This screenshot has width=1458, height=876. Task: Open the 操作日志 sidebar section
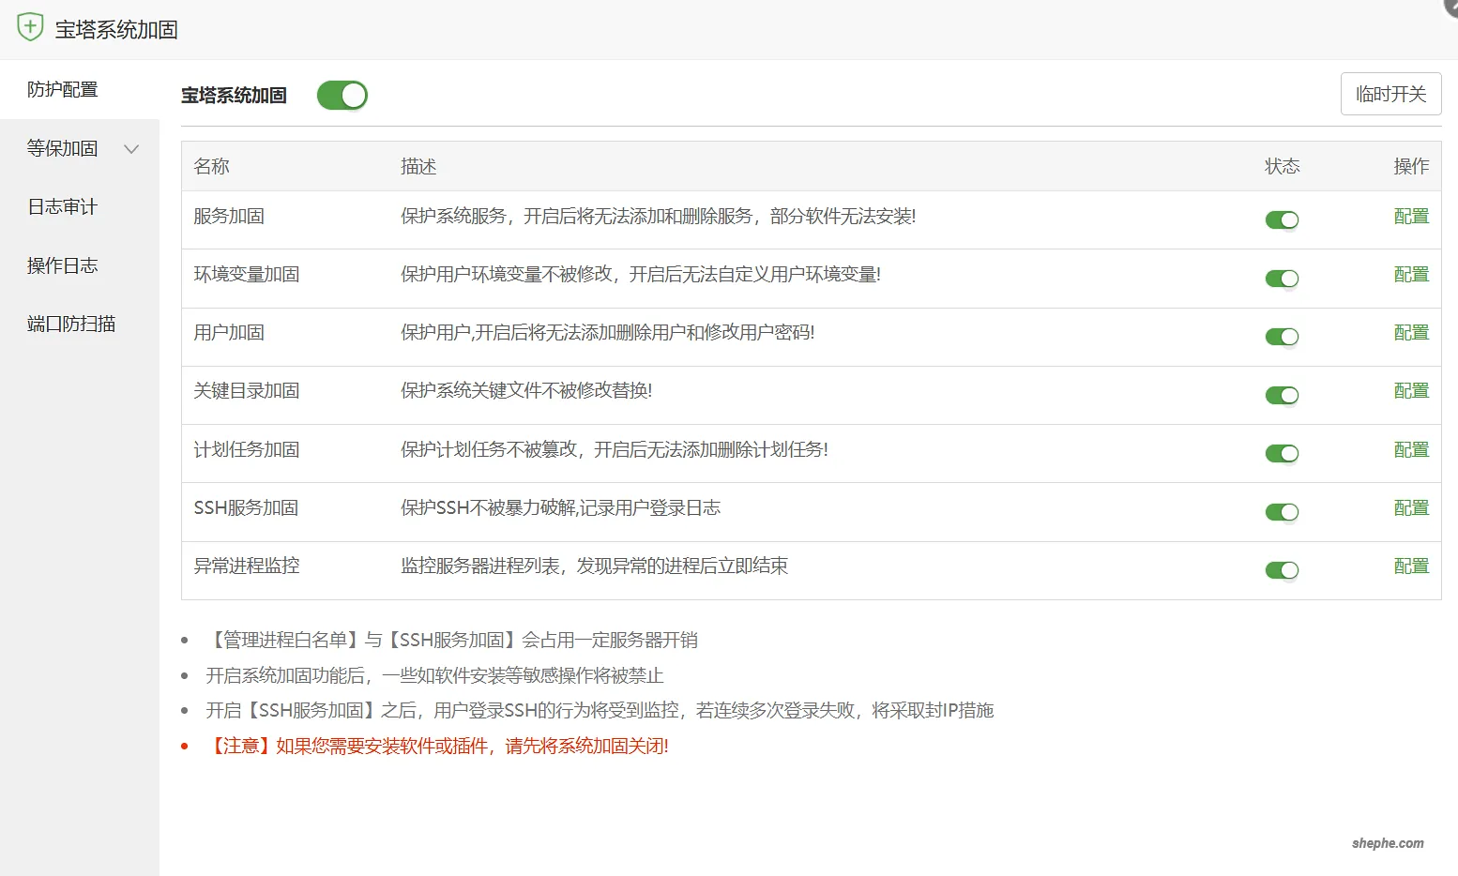click(63, 266)
